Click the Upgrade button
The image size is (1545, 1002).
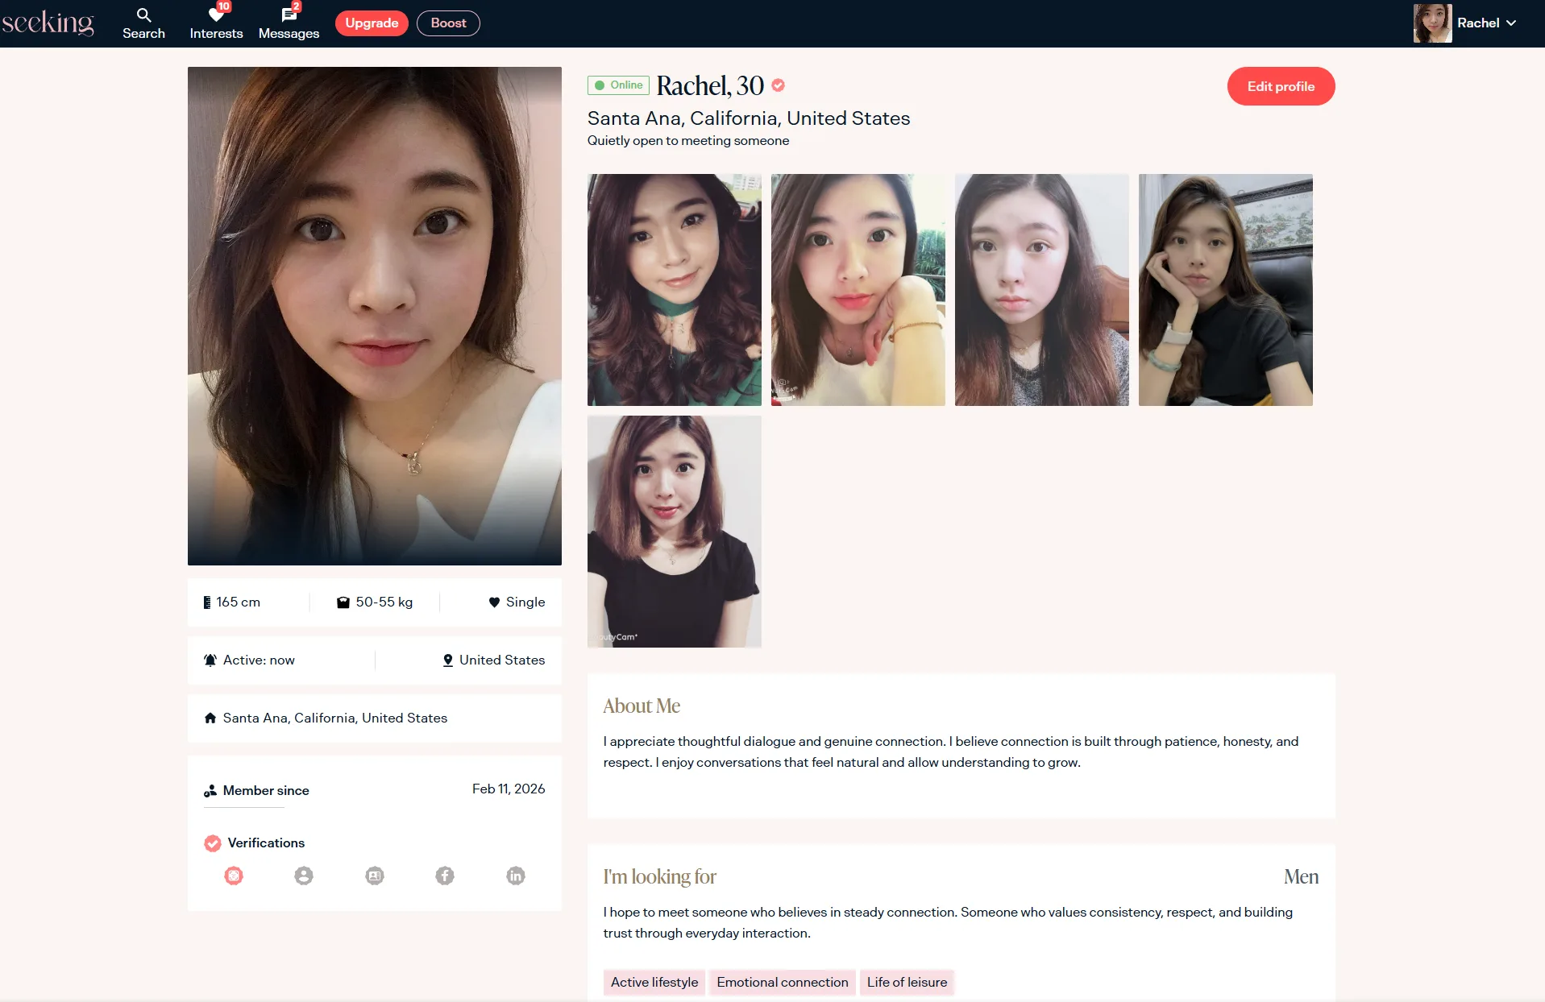click(372, 23)
